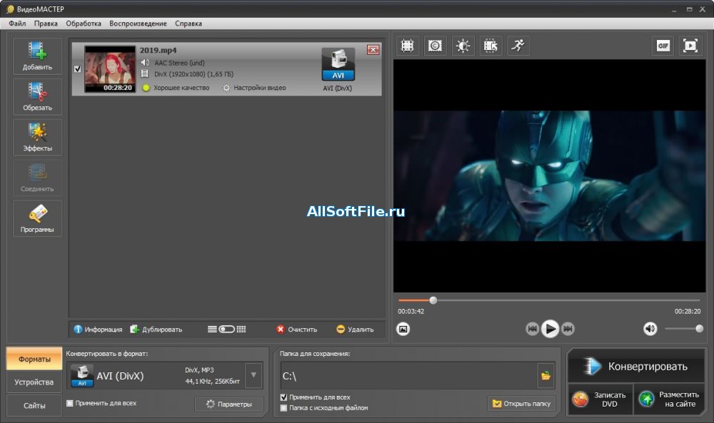Click the Параметры button
714x423 pixels.
(229, 404)
